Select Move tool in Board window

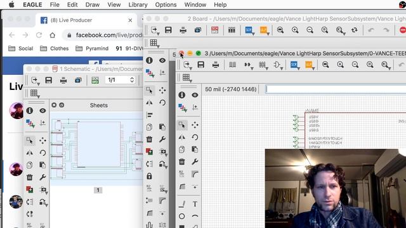pyautogui.click(x=162, y=90)
